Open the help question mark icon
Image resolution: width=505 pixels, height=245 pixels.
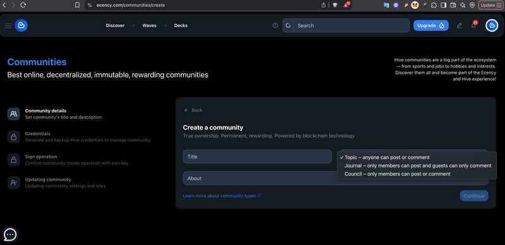(x=275, y=25)
